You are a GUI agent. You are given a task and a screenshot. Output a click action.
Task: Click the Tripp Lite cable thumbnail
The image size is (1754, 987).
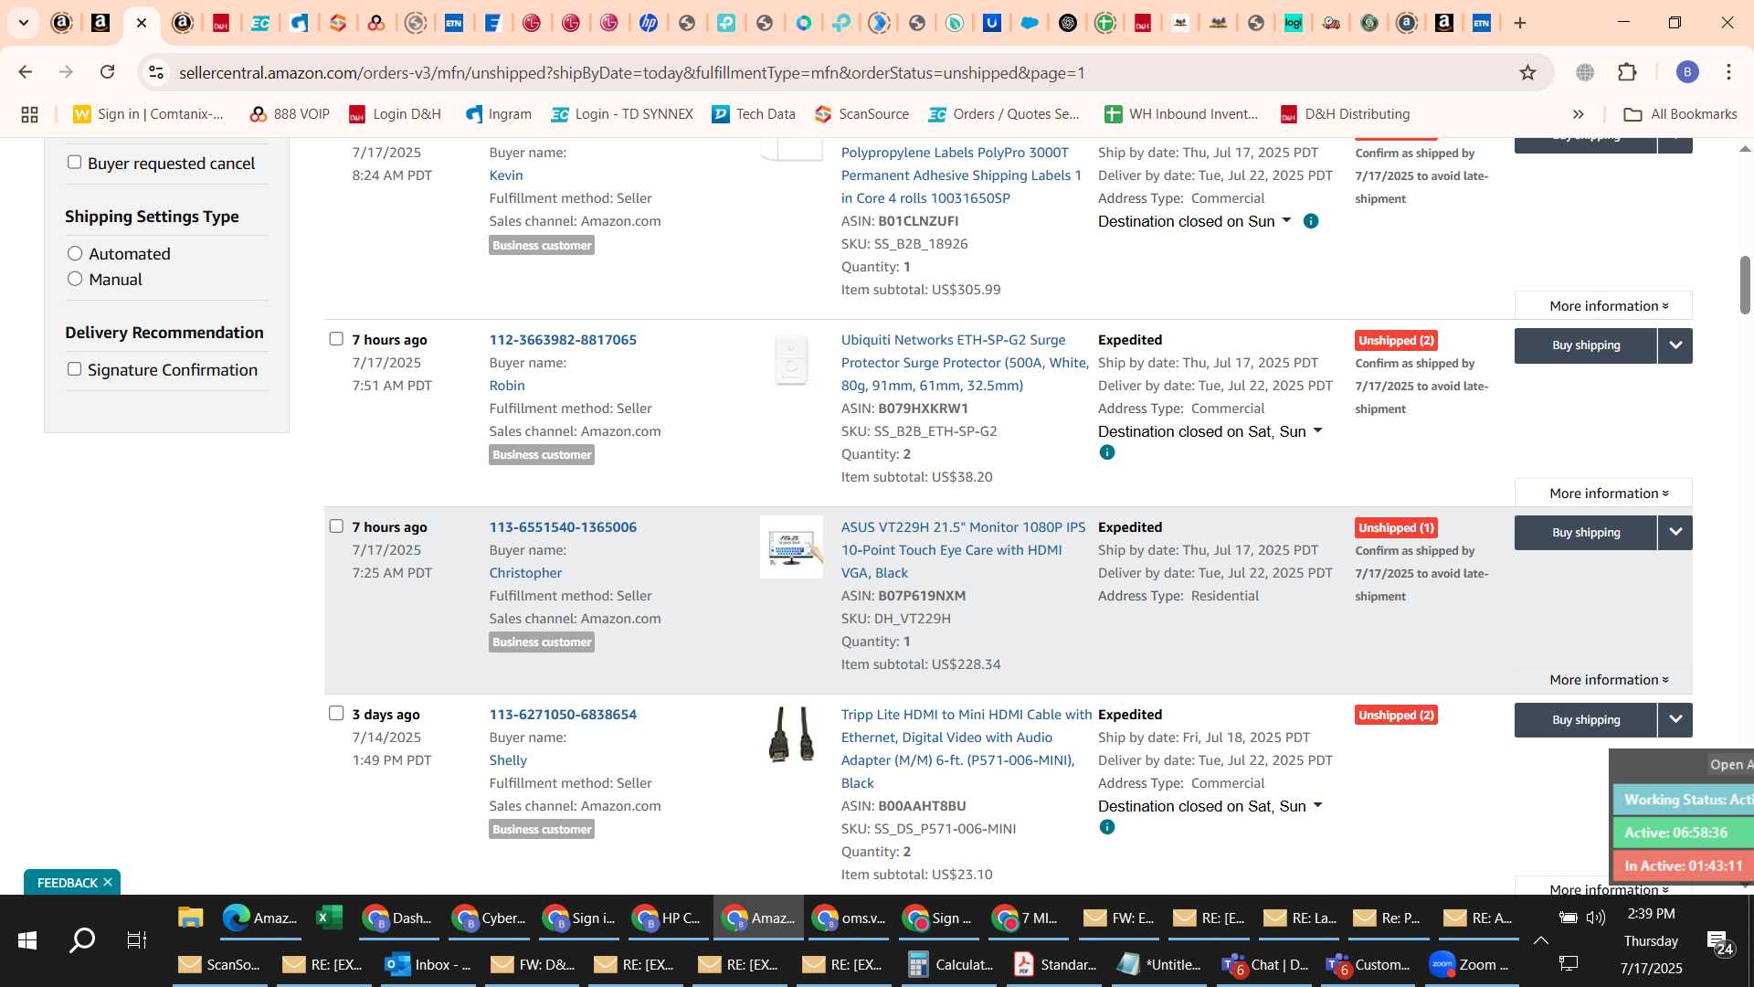click(791, 734)
